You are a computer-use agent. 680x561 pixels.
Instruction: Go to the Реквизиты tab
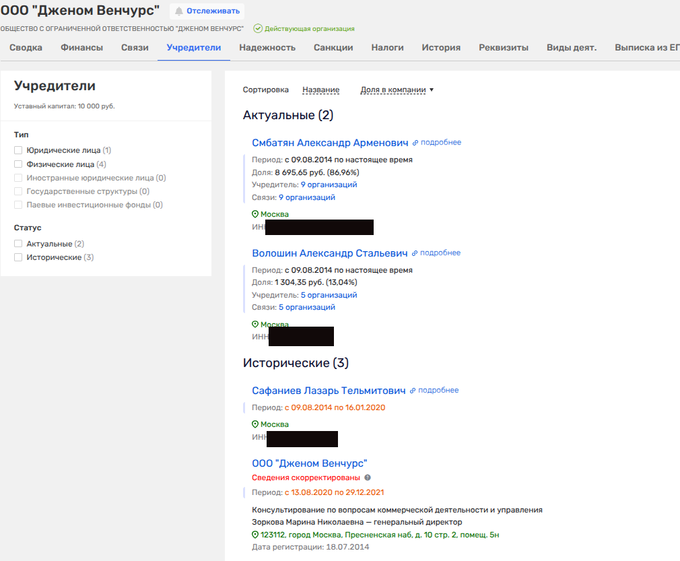pyautogui.click(x=503, y=48)
